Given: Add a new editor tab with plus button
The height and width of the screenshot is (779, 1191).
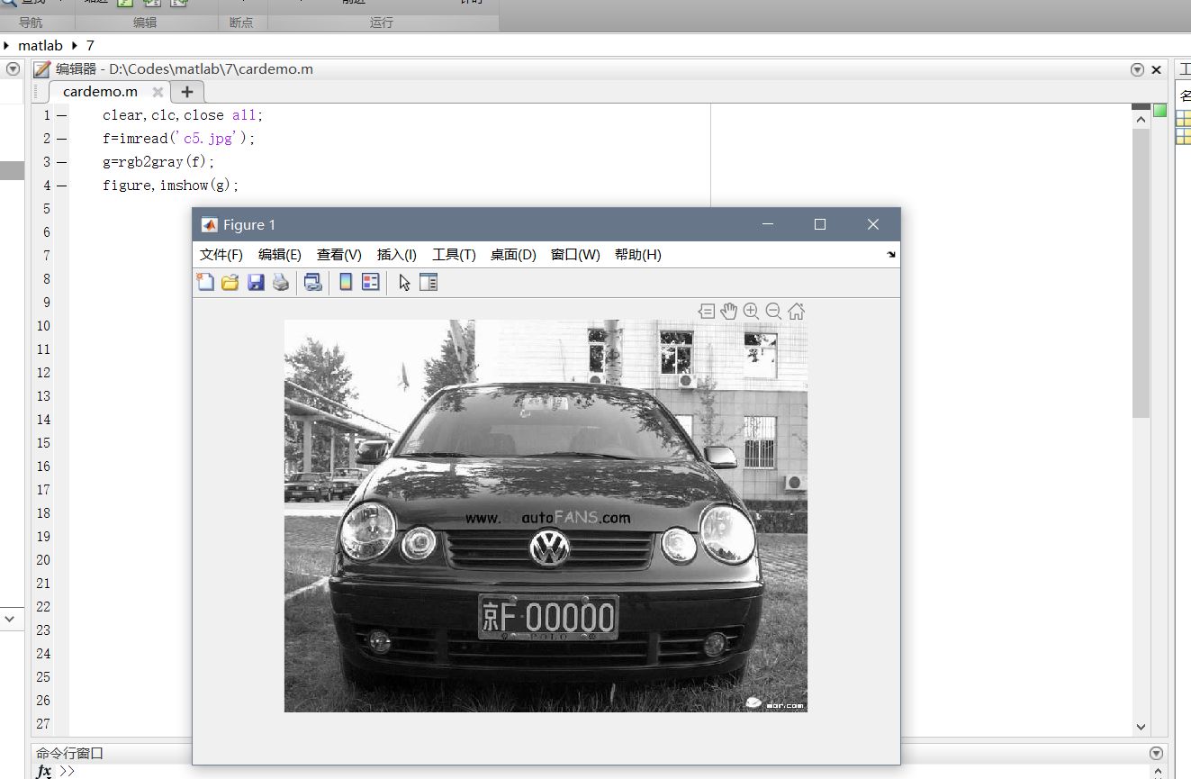Looking at the screenshot, I should pyautogui.click(x=187, y=92).
